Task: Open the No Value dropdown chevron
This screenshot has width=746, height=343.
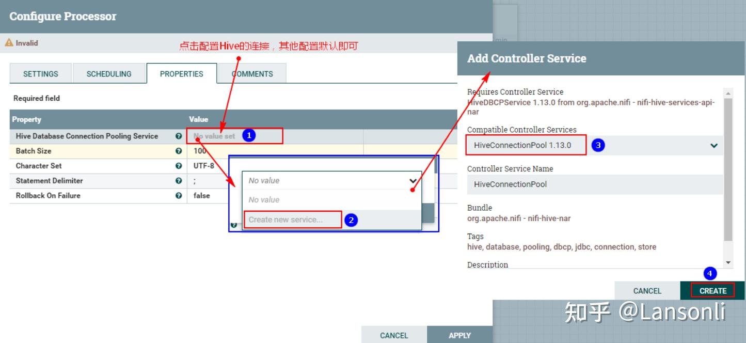Action: coord(411,181)
